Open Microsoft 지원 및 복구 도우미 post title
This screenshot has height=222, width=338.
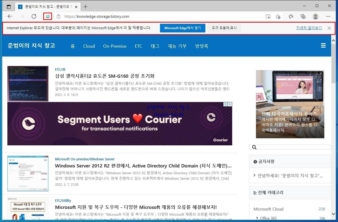click(x=136, y=207)
